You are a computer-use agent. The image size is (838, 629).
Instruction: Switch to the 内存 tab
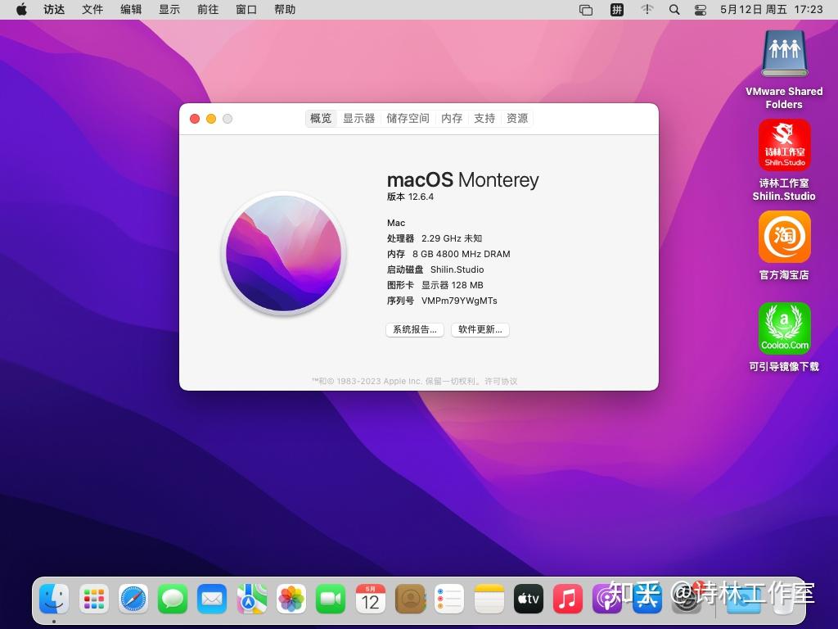point(452,118)
